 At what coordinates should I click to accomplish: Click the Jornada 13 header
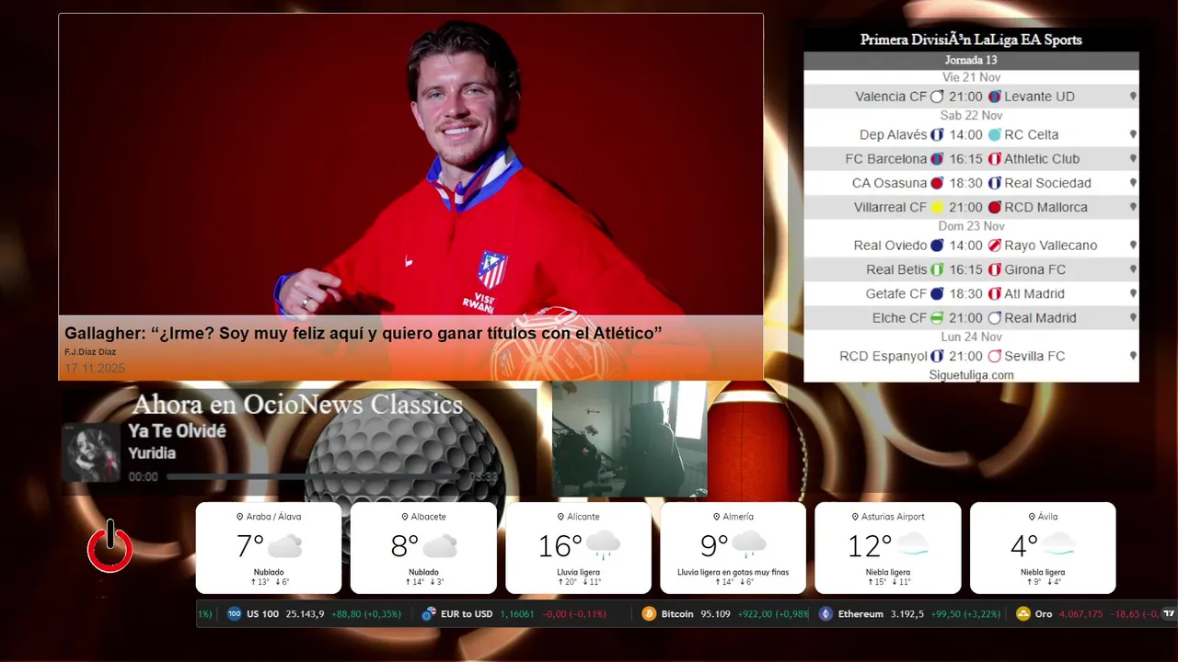(x=971, y=61)
